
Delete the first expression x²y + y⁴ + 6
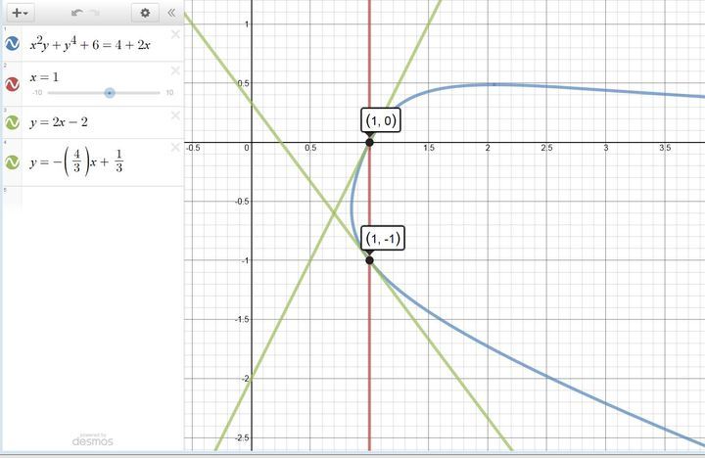[175, 34]
